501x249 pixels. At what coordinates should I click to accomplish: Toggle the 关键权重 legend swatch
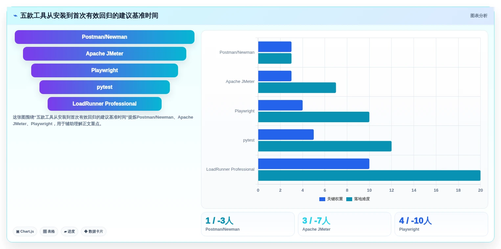[322, 199]
